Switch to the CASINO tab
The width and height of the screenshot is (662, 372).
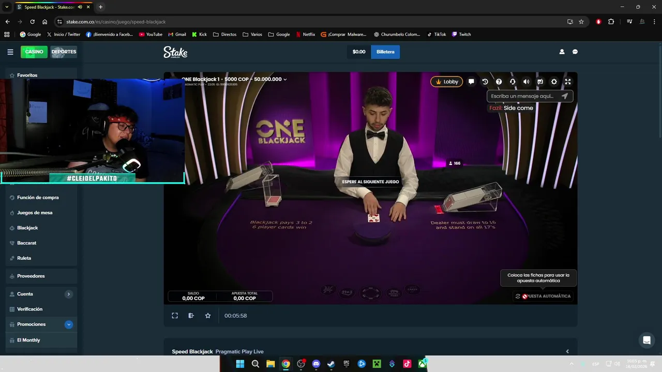tap(34, 52)
